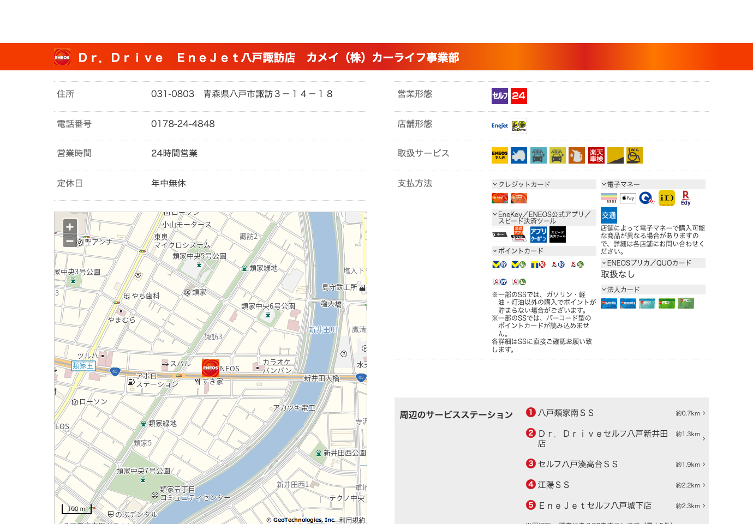Click the EneKey key fob icon

point(500,234)
